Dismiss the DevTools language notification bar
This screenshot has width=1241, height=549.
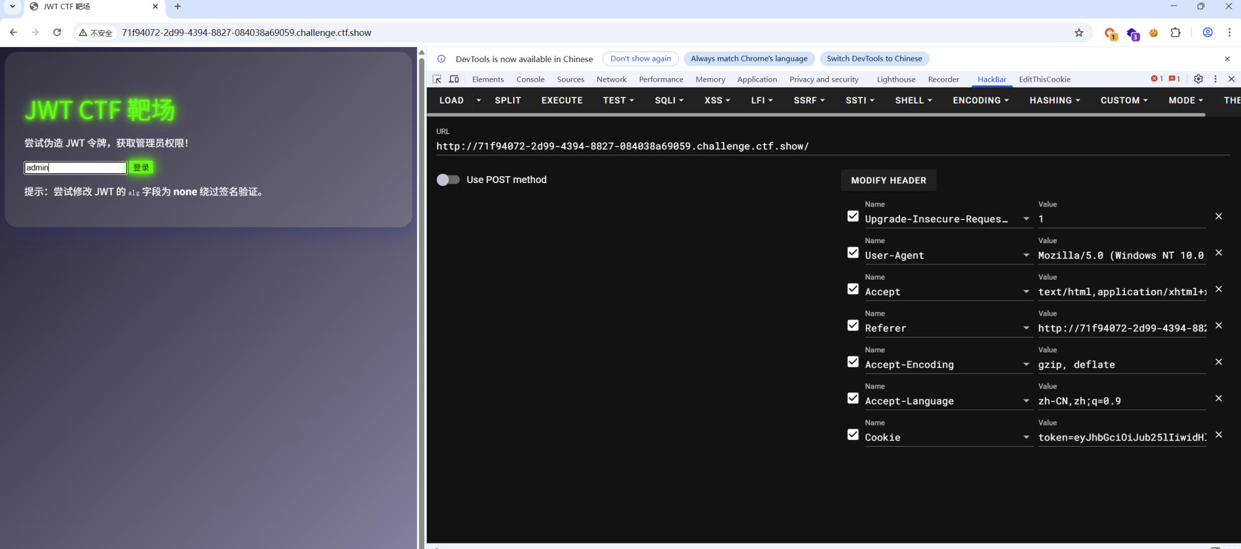1227,59
